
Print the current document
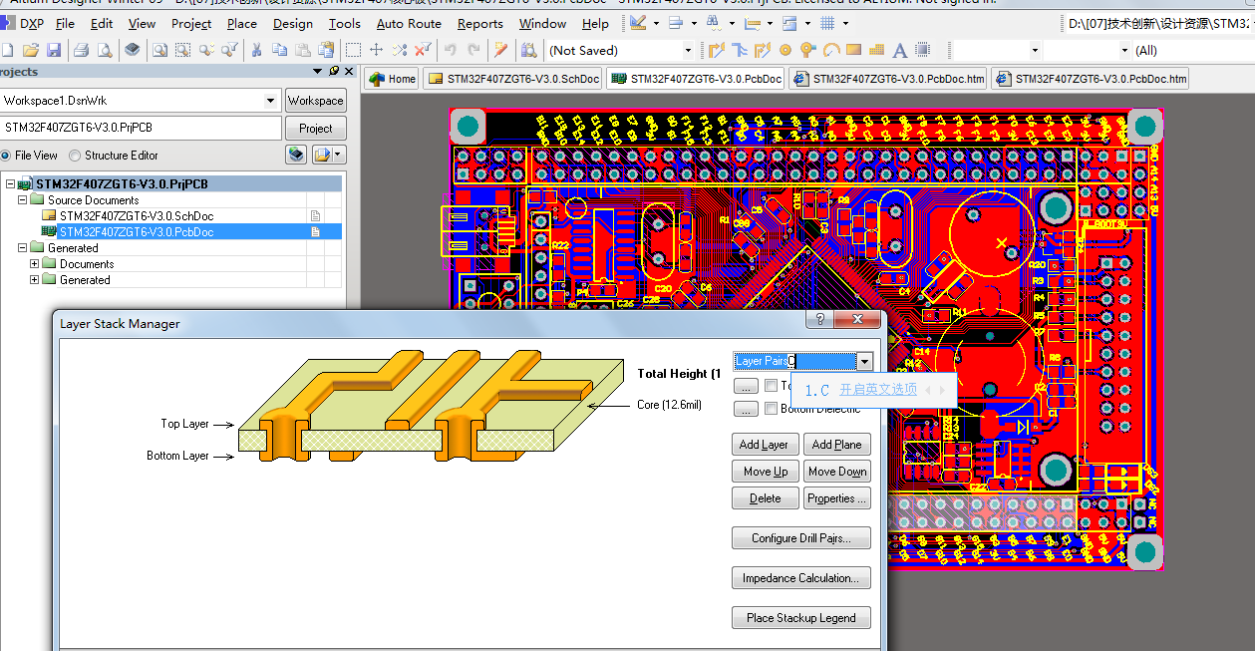tap(82, 50)
